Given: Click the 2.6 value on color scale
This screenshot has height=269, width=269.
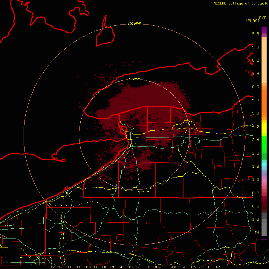Looking at the screenshot, I should (x=256, y=153).
